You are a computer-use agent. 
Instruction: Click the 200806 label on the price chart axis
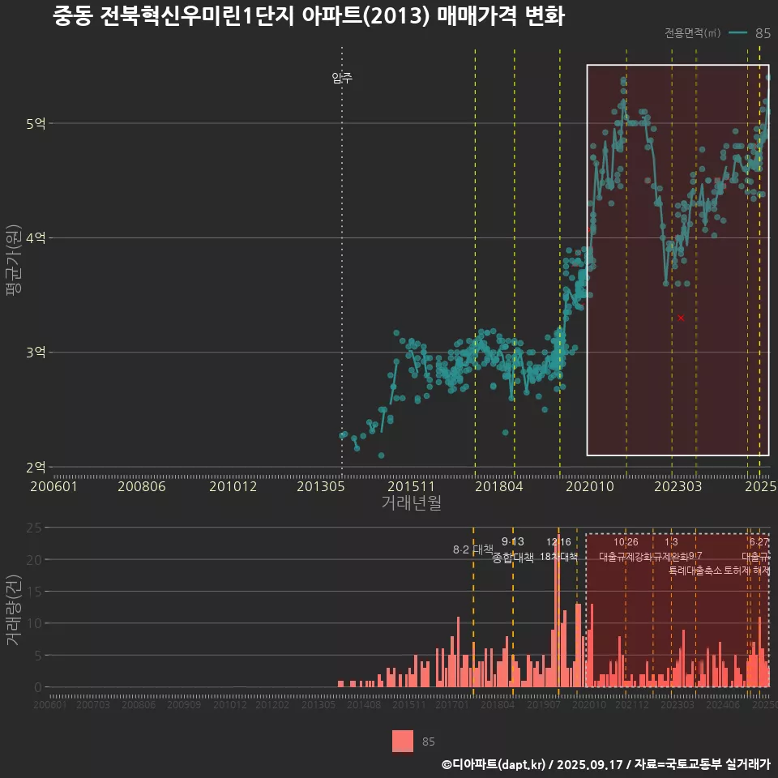click(x=141, y=486)
